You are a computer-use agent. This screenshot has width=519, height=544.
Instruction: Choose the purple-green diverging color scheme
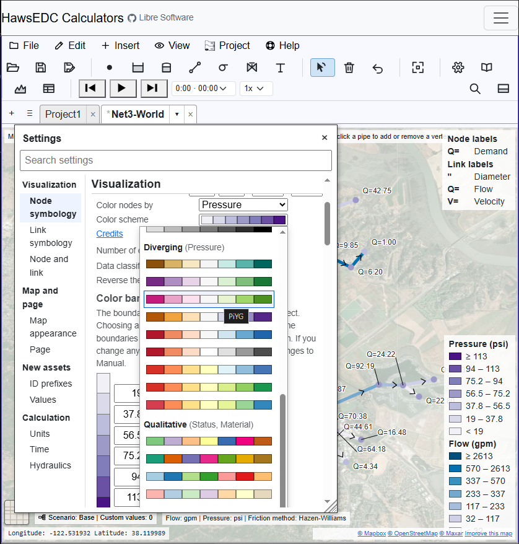[209, 281]
